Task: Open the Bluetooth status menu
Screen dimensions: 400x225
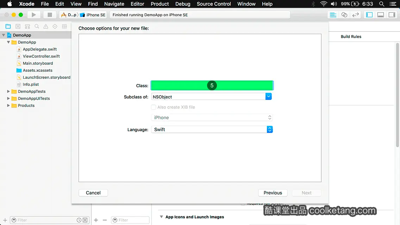Action: click(x=313, y=4)
